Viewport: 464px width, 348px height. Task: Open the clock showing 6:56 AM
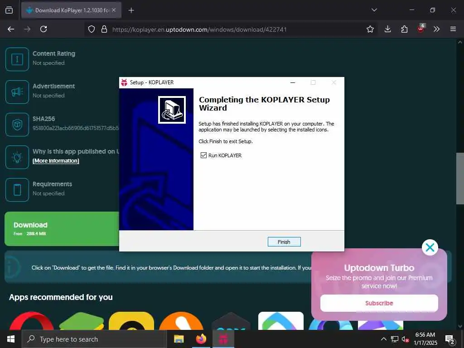(x=425, y=339)
